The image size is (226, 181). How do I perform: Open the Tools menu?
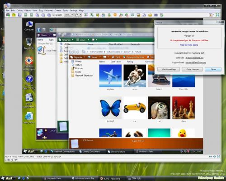click(65, 10)
